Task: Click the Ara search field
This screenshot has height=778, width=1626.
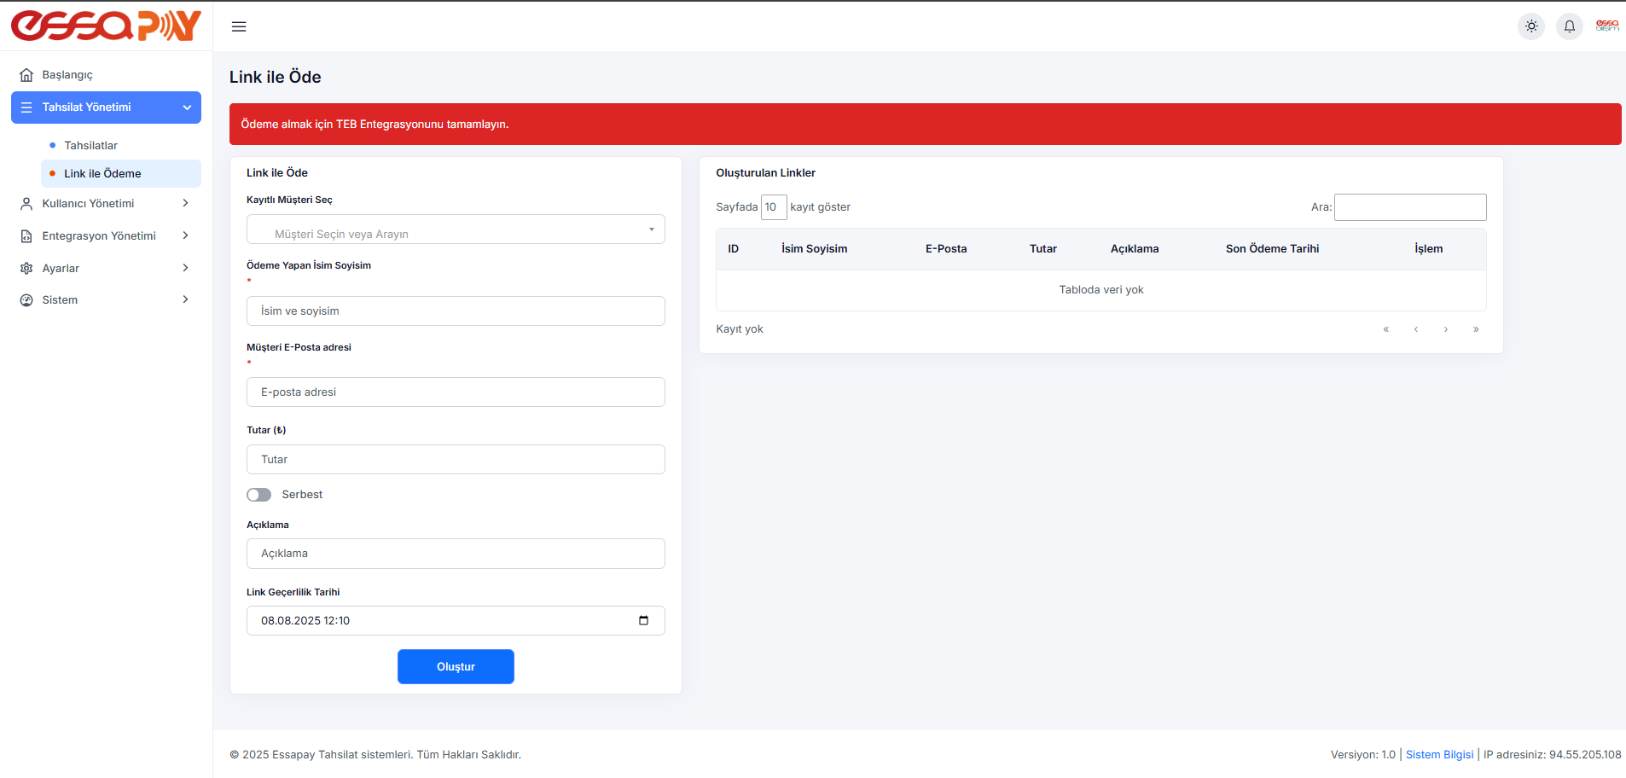Action: click(1409, 207)
